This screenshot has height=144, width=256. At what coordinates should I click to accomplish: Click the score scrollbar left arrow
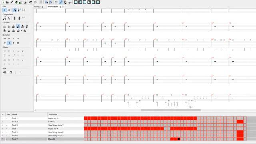(x=35, y=110)
